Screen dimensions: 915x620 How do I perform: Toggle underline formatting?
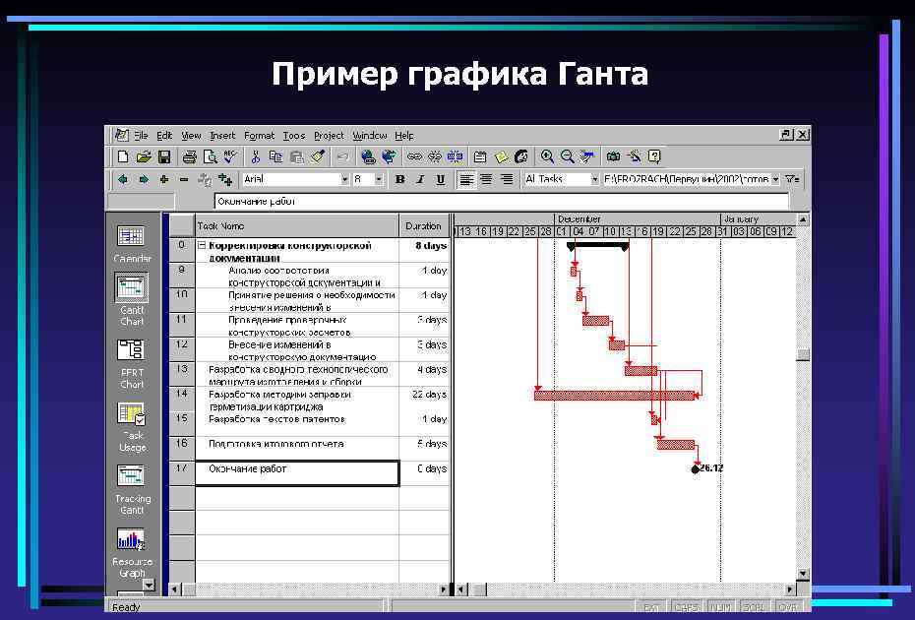439,178
